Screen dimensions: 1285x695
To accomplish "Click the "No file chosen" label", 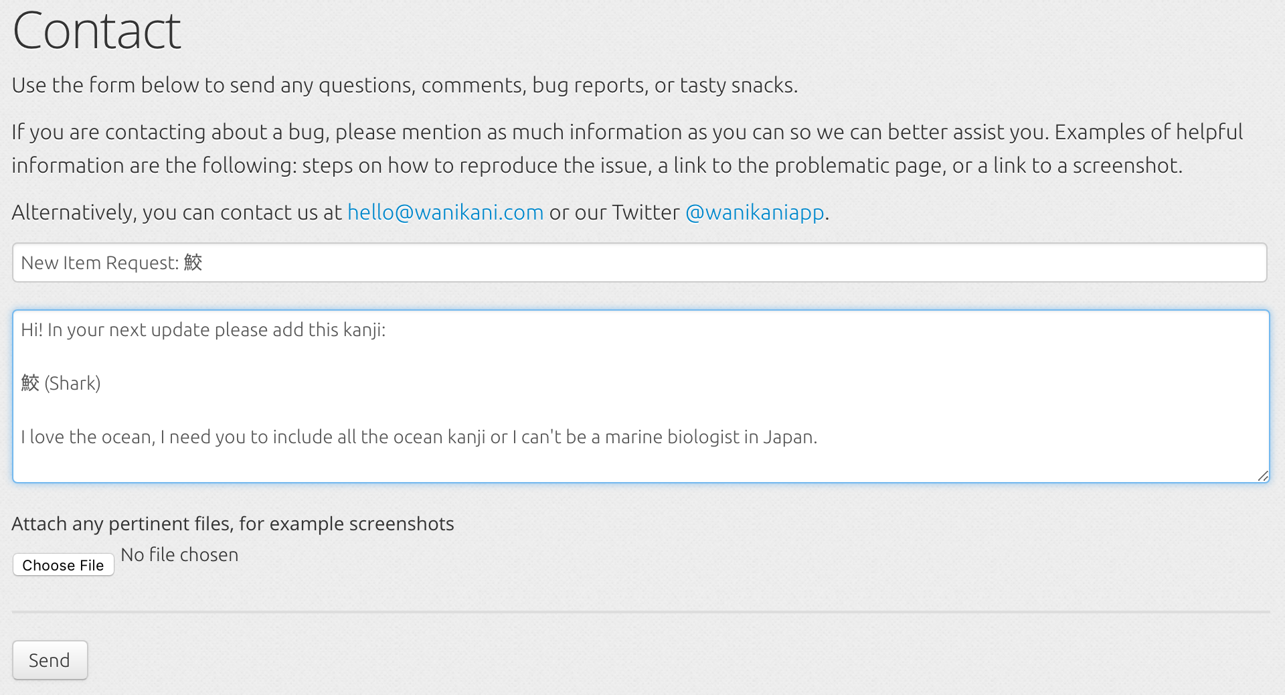I will click(179, 555).
